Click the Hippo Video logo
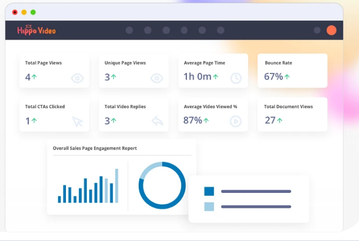Image resolution: width=359 pixels, height=241 pixels. click(37, 30)
